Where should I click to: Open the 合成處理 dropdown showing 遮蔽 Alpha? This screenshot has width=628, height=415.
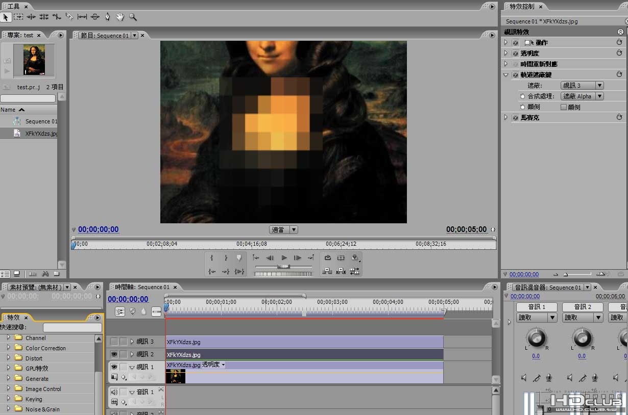pyautogui.click(x=582, y=96)
